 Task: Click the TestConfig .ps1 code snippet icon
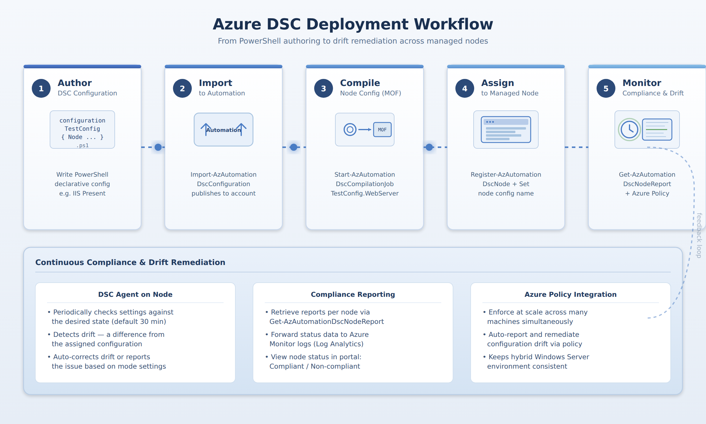pyautogui.click(x=82, y=130)
